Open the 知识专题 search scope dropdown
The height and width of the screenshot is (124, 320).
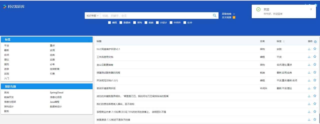click(92, 15)
